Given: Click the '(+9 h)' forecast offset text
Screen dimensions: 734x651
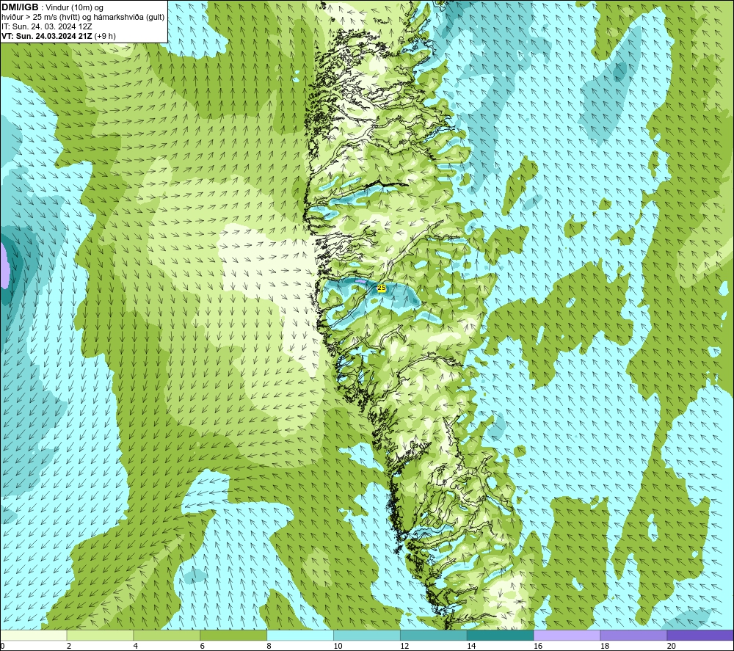Looking at the screenshot, I should click(105, 36).
